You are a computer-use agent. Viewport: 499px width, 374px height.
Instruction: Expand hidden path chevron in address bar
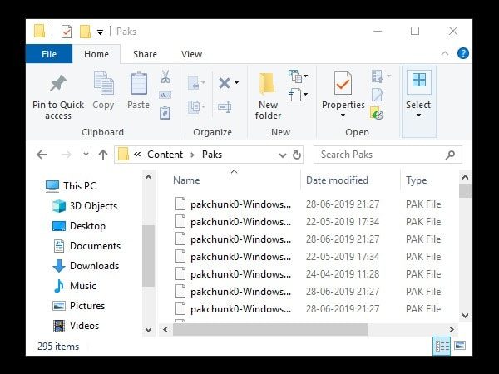tap(137, 155)
